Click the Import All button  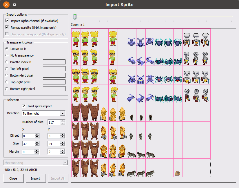[58, 178]
